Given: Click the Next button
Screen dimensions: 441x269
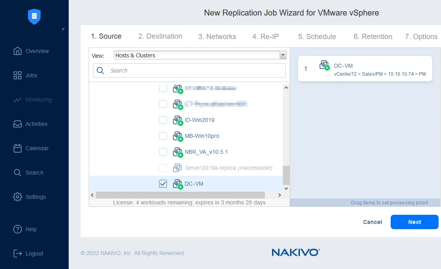Looking at the screenshot, I should [414, 222].
